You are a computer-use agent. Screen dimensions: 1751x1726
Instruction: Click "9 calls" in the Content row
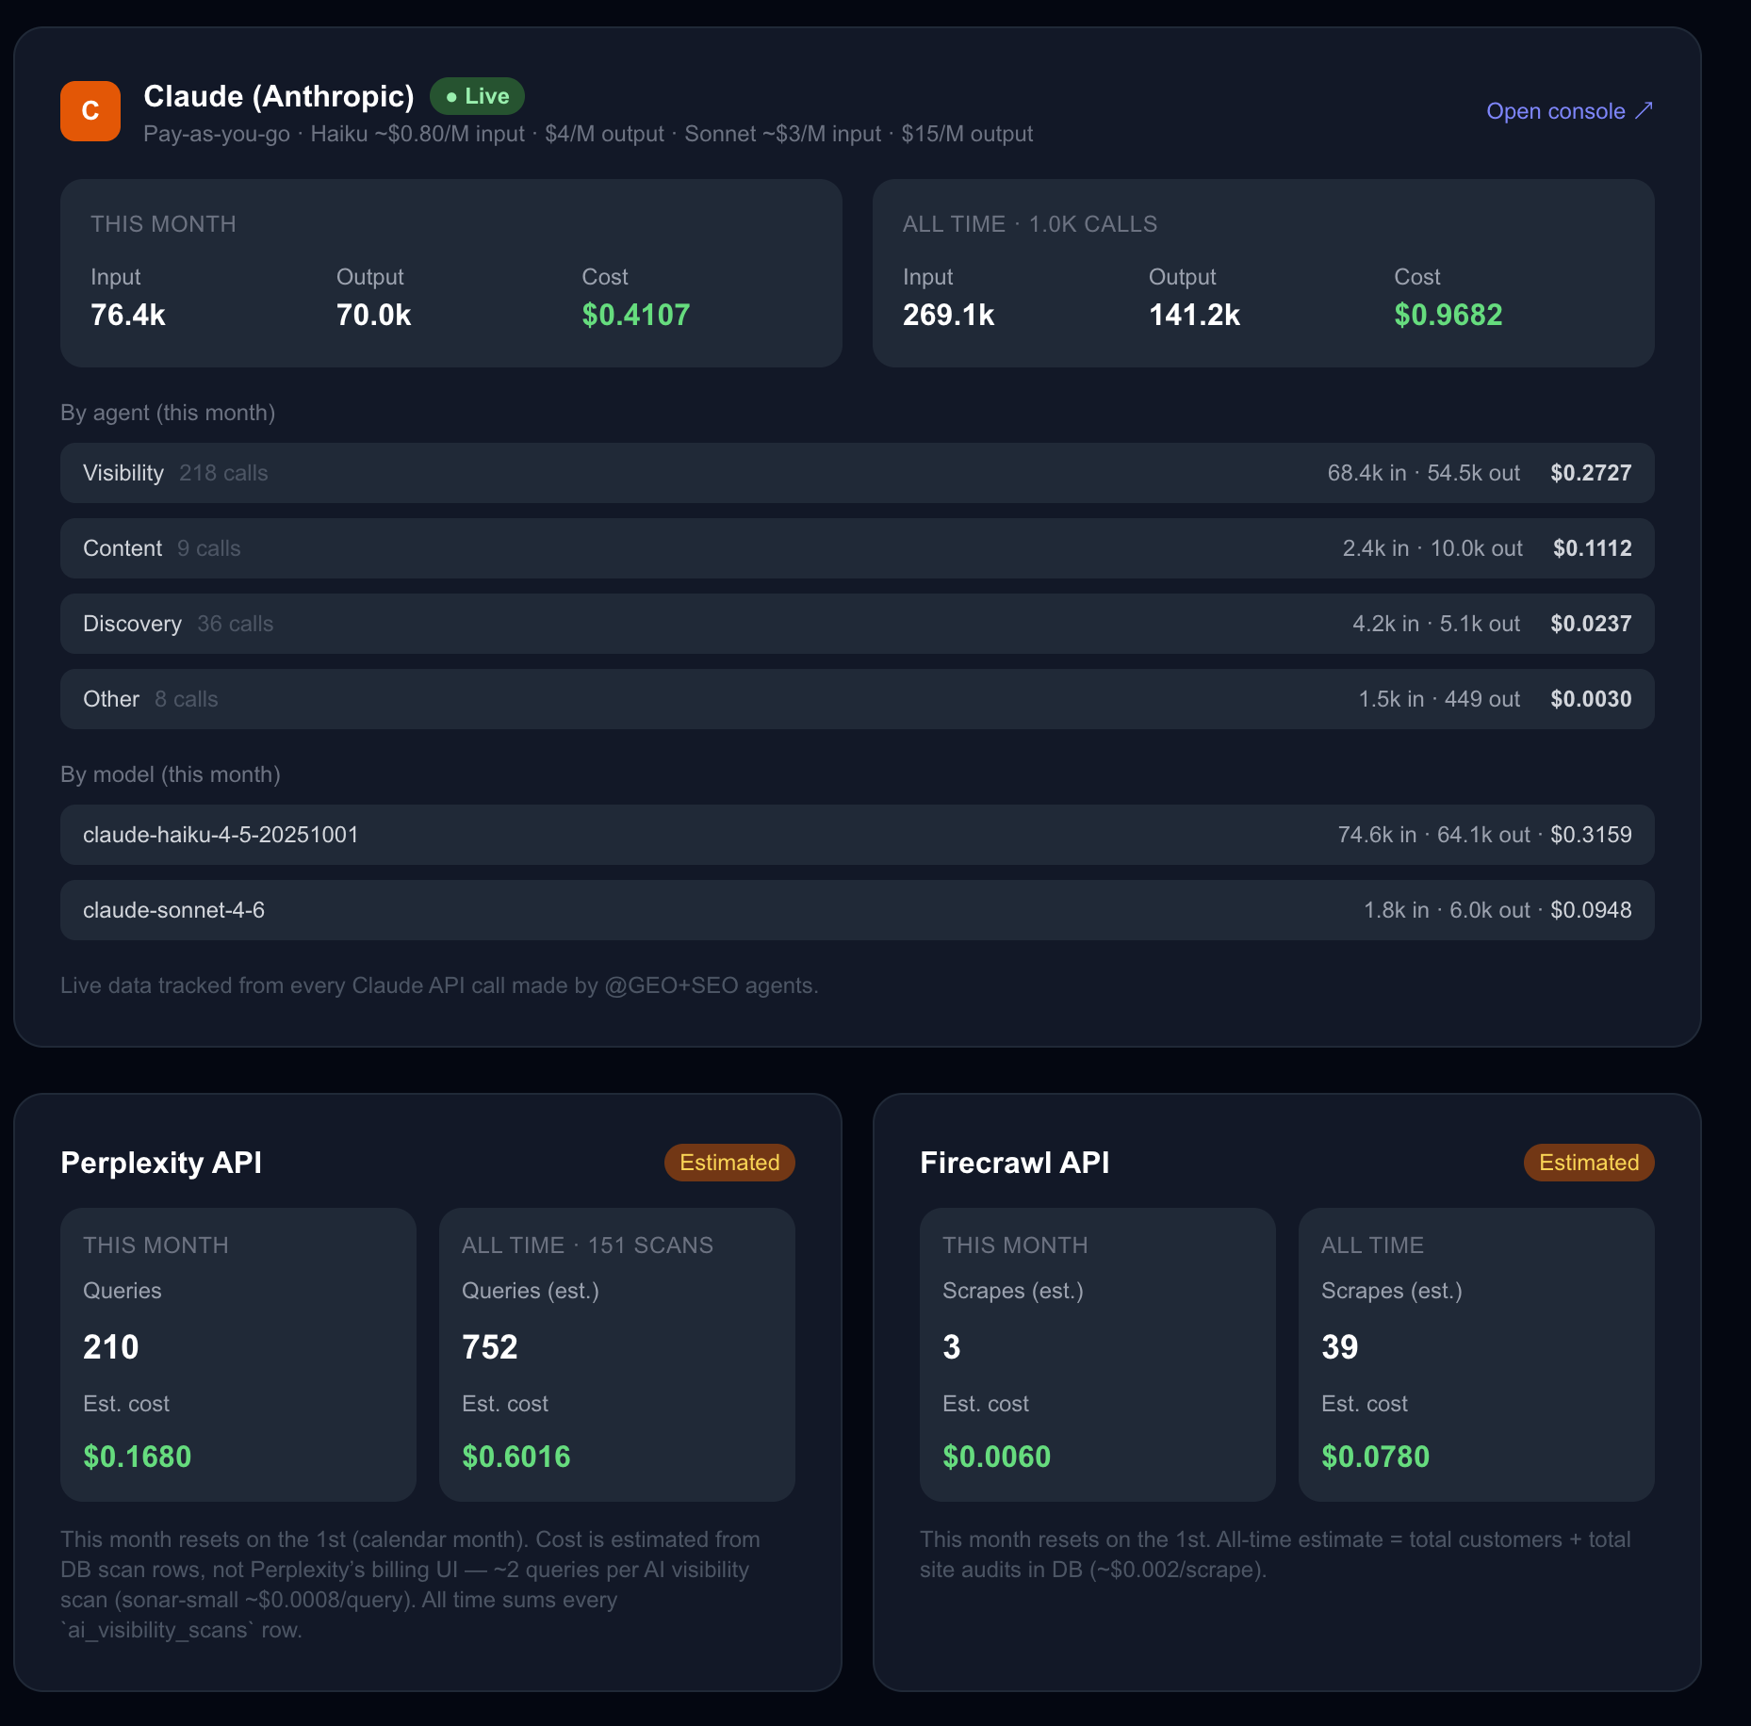tap(209, 548)
